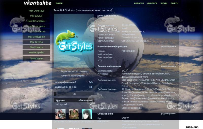Click редактировать next to Контактная информация
Viewport: 203px width, 129px height.
point(168,46)
